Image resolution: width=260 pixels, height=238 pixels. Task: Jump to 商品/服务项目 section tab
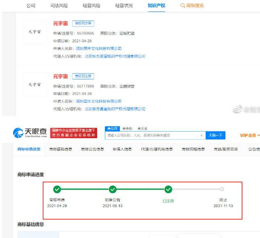226,149
